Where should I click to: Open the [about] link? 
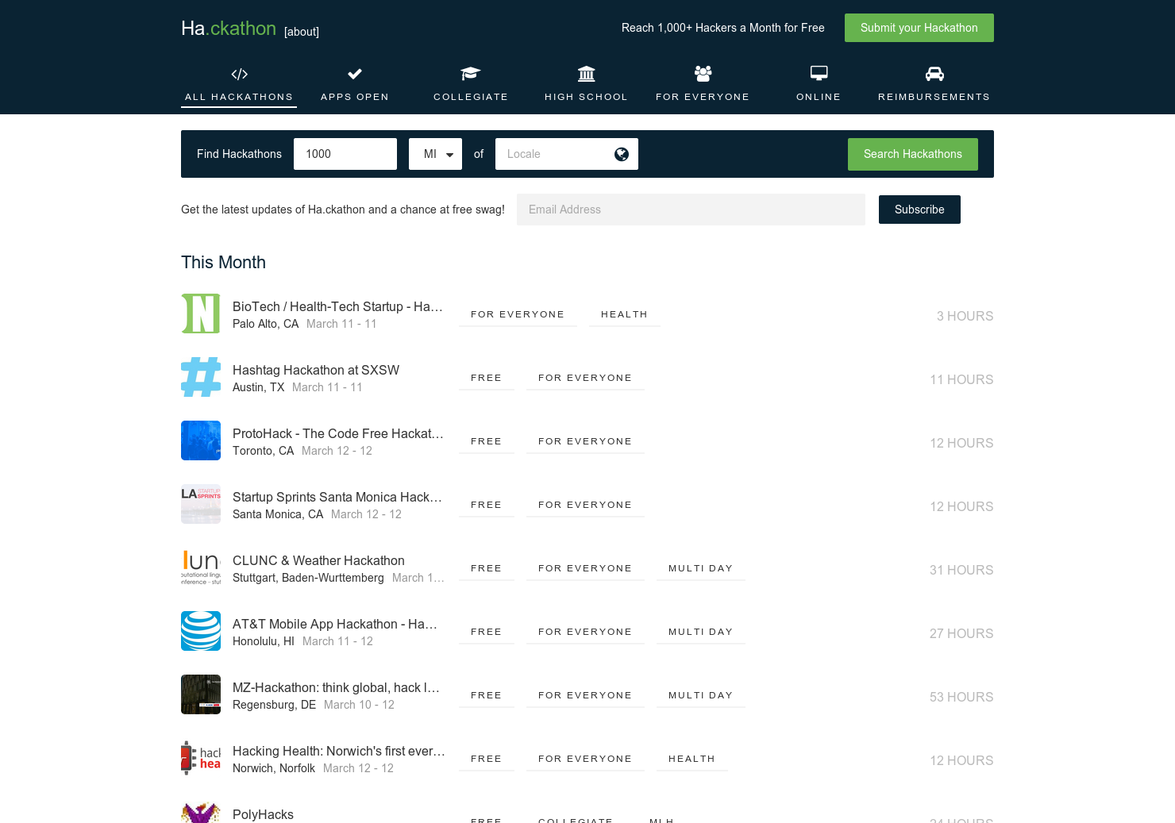pyautogui.click(x=302, y=32)
